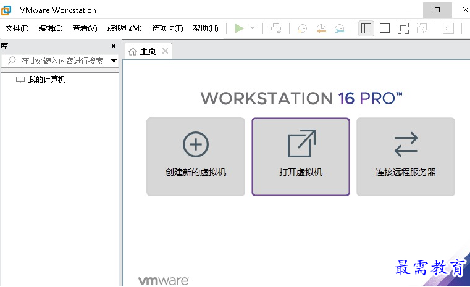Maximize the VMware Workstation window
This screenshot has height=287, width=470.
pos(437,10)
